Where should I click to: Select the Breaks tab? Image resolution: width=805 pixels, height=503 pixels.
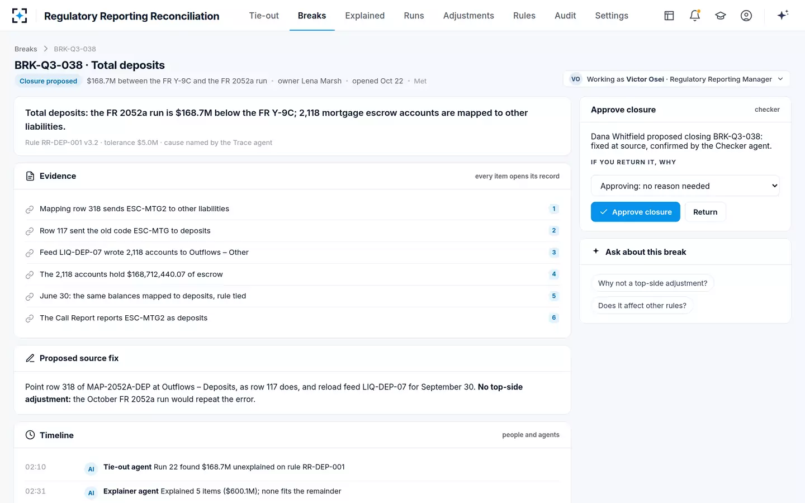[312, 16]
